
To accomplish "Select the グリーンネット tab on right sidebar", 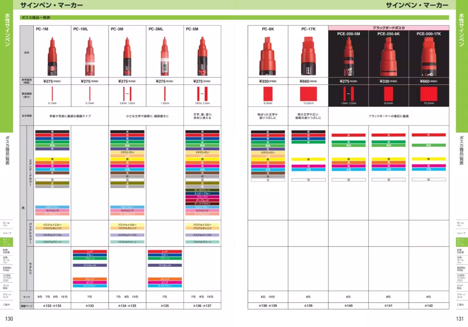I will tap(461, 295).
